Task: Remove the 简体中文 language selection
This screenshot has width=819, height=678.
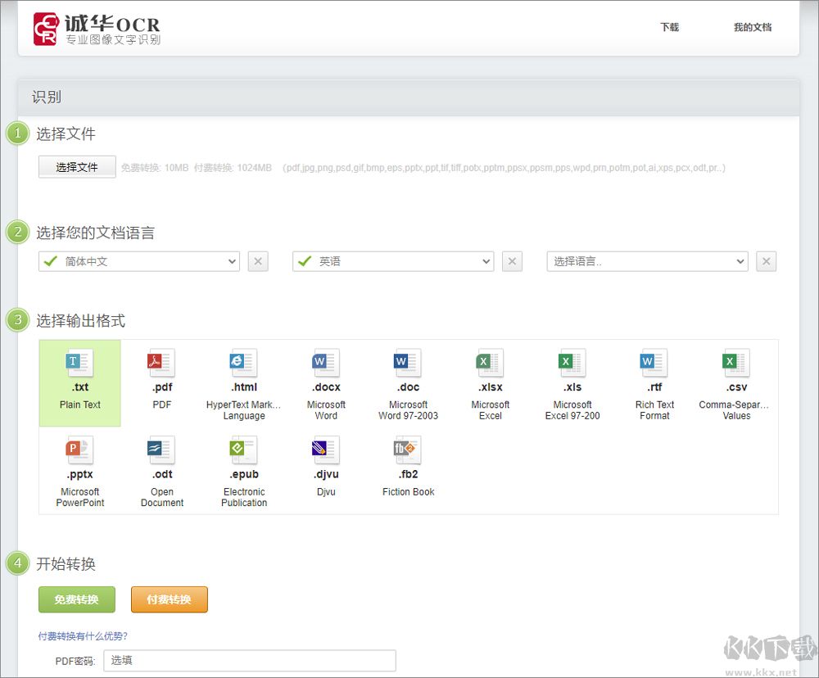Action: tap(258, 261)
